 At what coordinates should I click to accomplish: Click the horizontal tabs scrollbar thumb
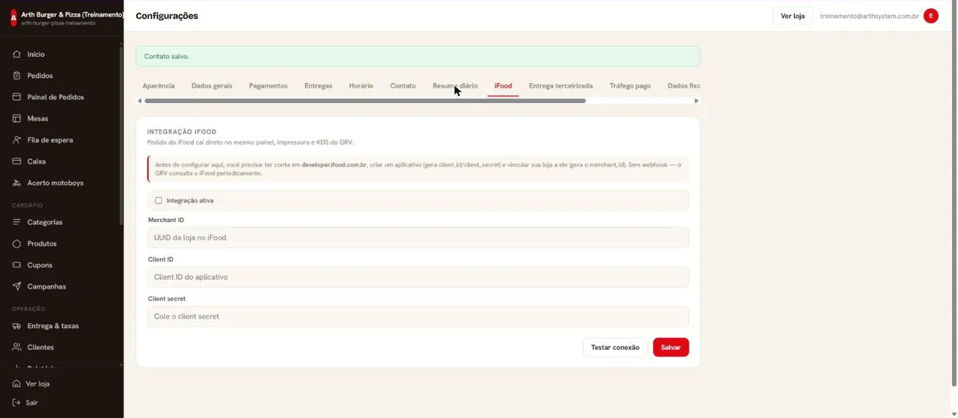[x=365, y=101]
